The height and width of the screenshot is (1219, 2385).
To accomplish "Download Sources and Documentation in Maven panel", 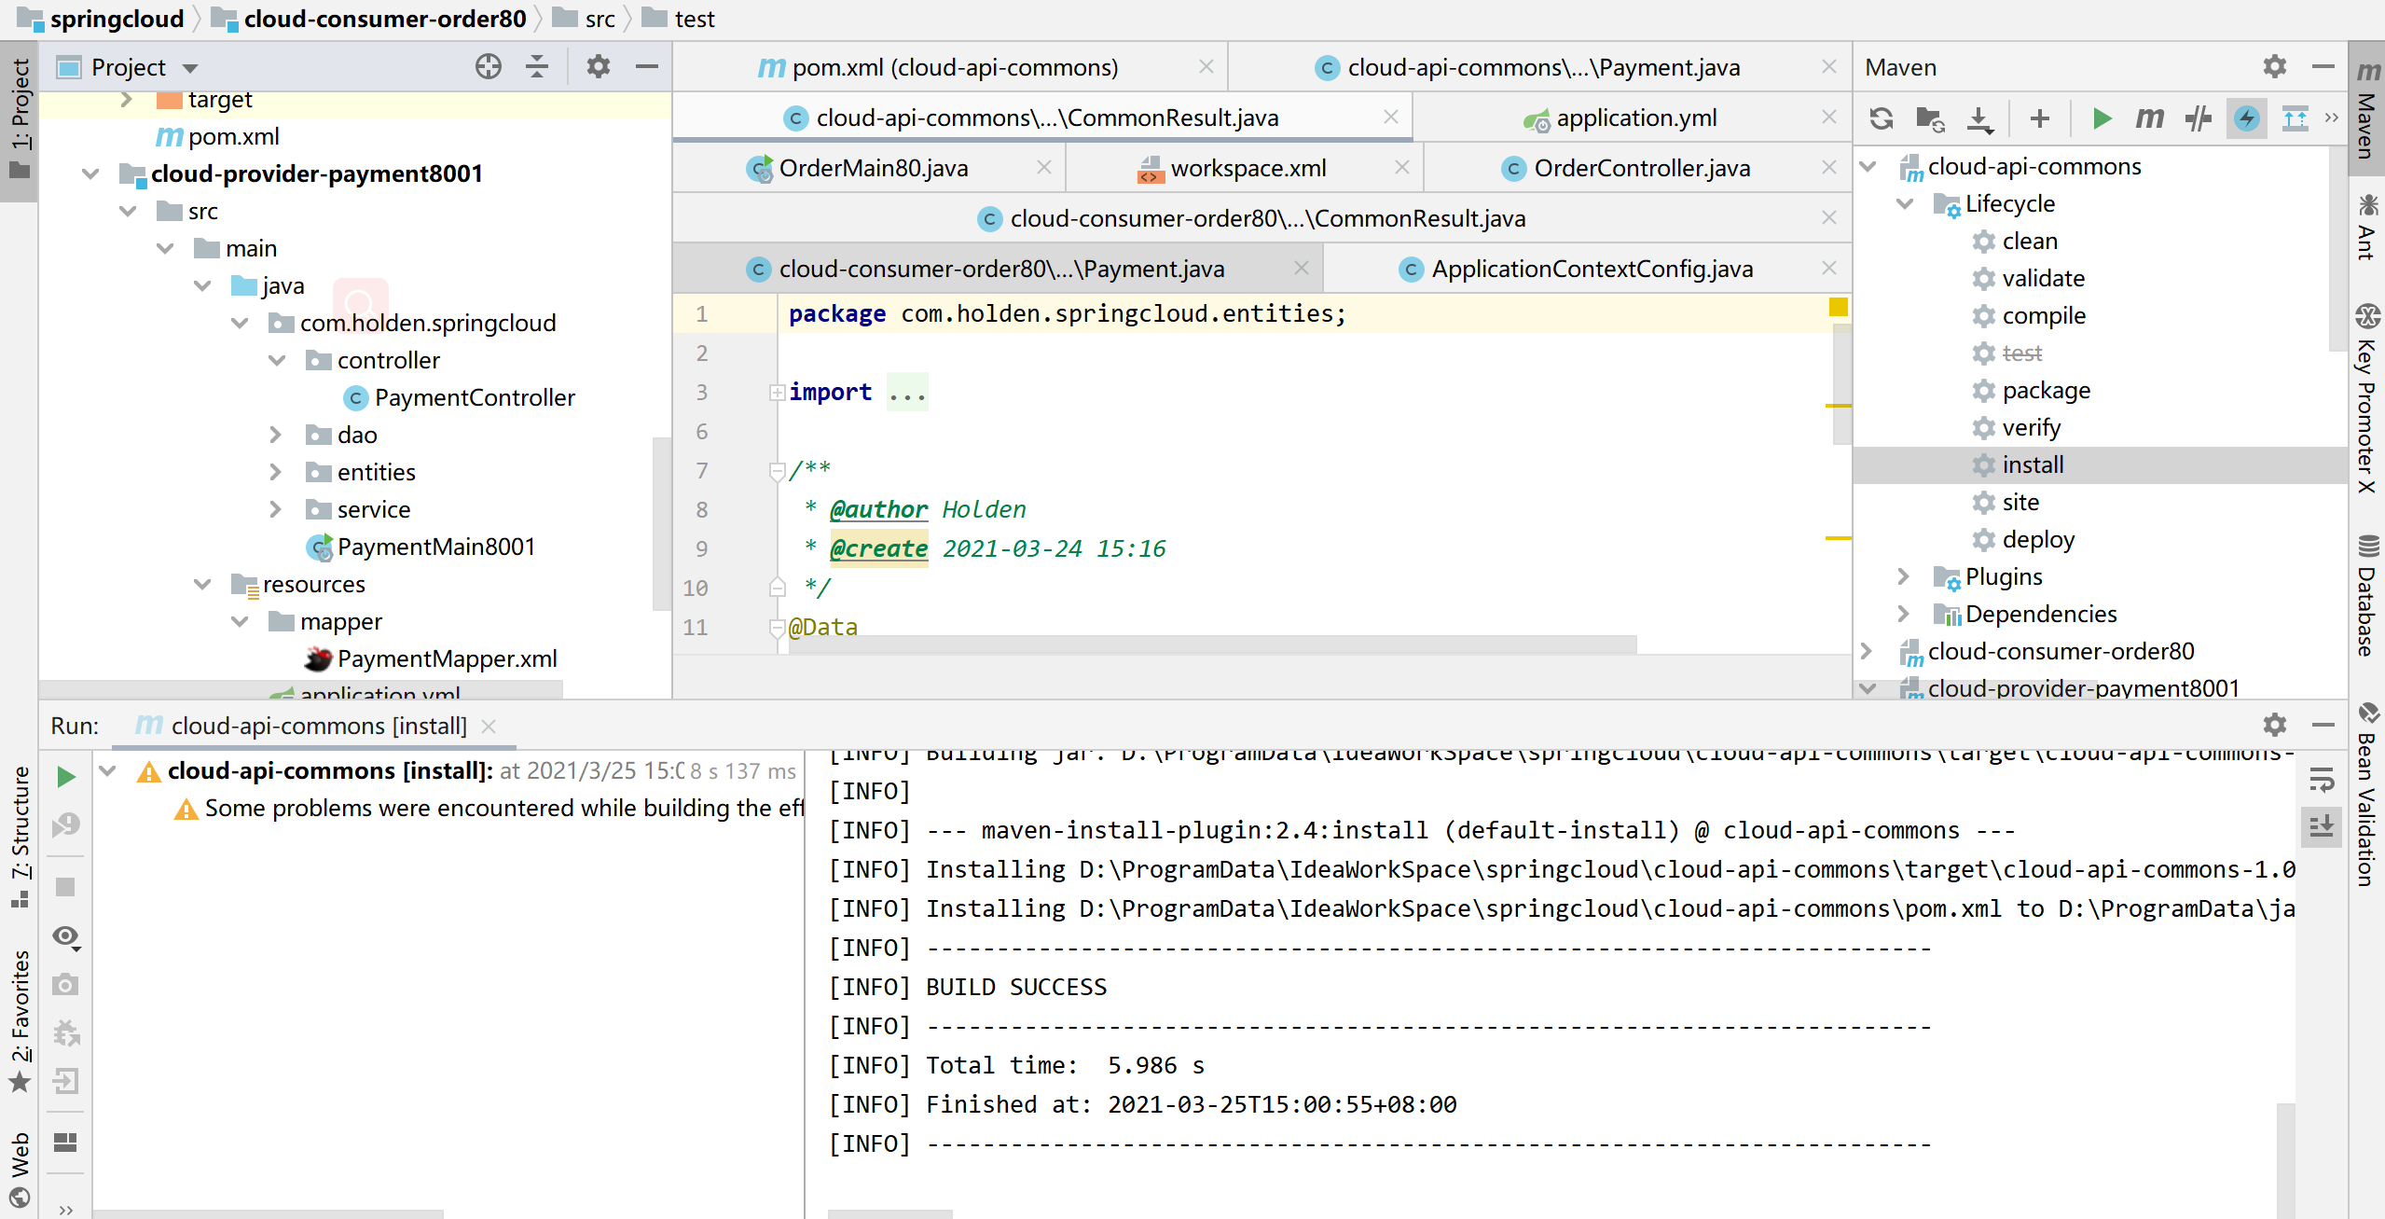I will click(x=1979, y=118).
